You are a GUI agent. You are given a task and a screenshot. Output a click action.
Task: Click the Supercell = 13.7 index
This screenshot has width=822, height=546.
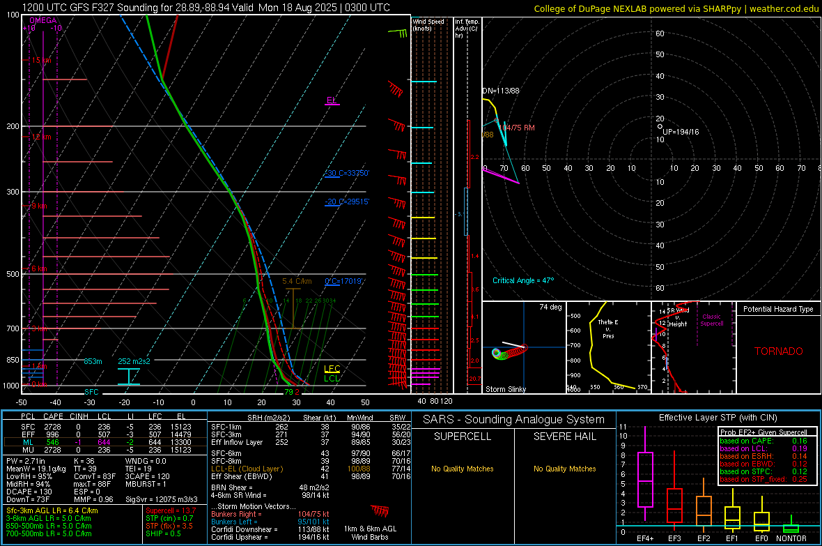coord(171,511)
